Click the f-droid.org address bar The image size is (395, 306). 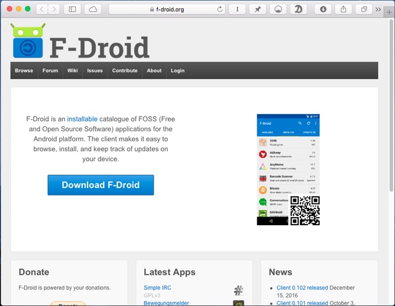click(167, 9)
